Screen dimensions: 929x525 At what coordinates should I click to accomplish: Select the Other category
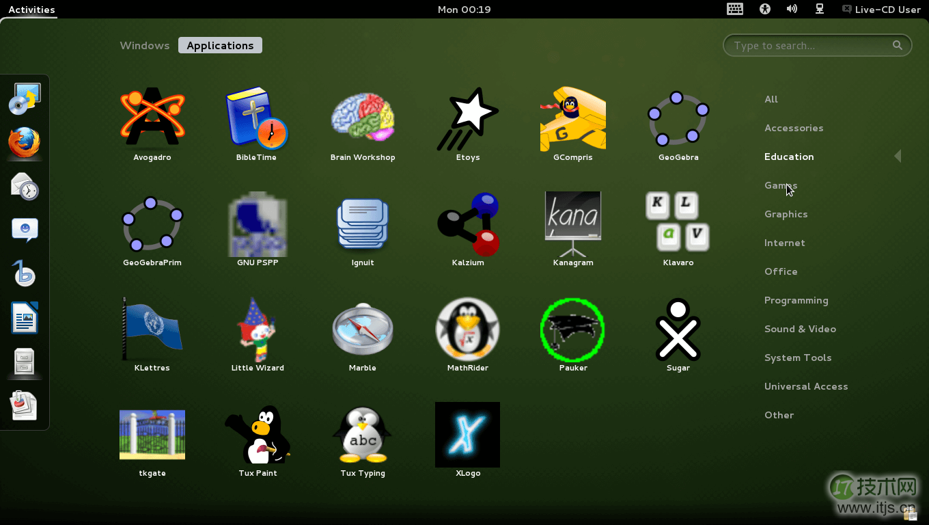tap(779, 415)
